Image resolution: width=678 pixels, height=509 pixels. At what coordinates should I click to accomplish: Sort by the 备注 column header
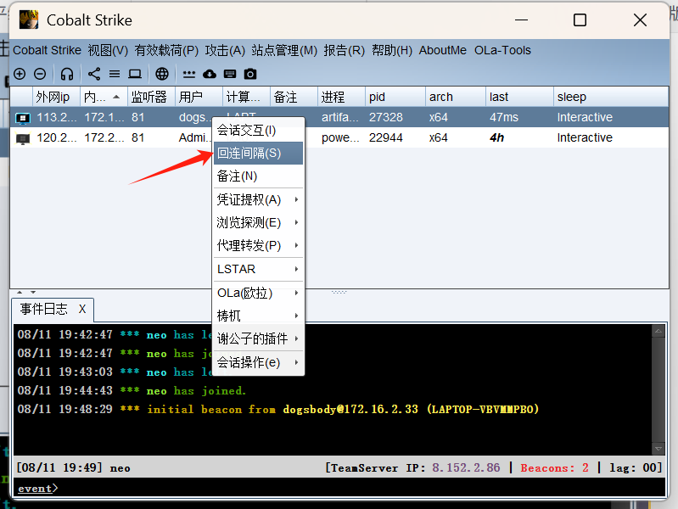[294, 97]
